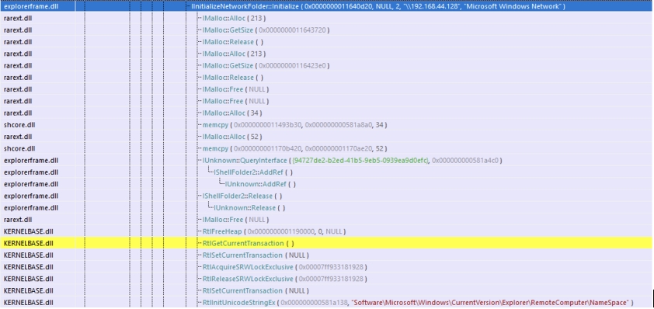Viewport: 654px width, 309px height.
Task: Click shcore.dll module beside memcpy 52 call
Action: coord(19,148)
